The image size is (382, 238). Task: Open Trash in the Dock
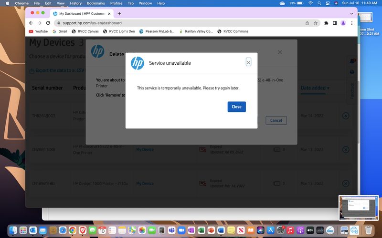pyautogui.click(x=368, y=230)
